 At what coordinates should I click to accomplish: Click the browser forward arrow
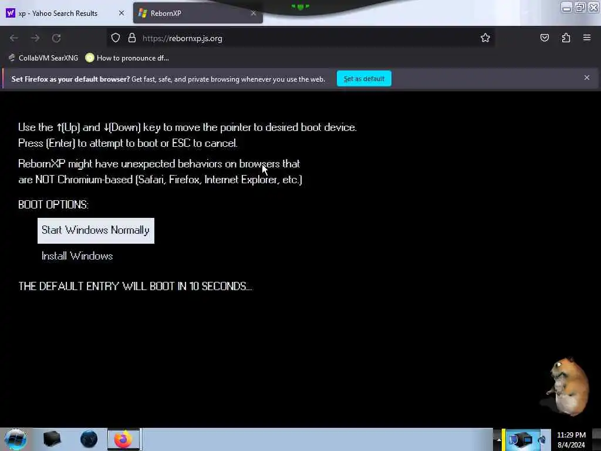pyautogui.click(x=35, y=38)
